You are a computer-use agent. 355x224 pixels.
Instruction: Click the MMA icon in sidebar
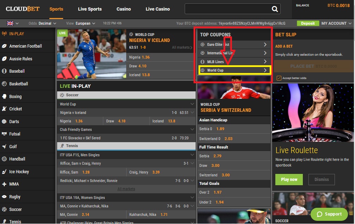pyautogui.click(x=4, y=184)
